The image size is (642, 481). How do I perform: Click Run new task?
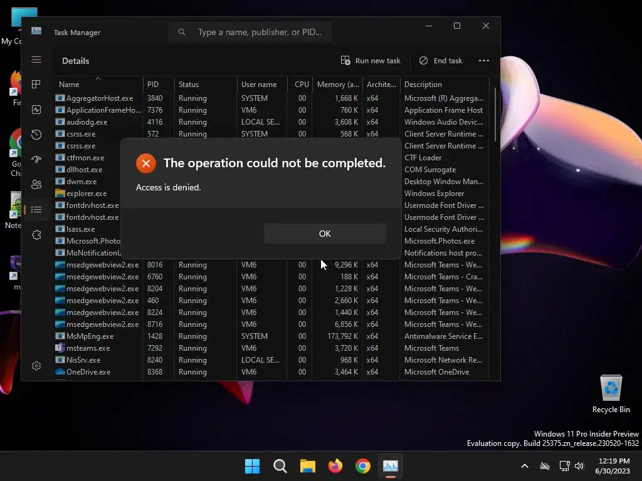point(370,61)
